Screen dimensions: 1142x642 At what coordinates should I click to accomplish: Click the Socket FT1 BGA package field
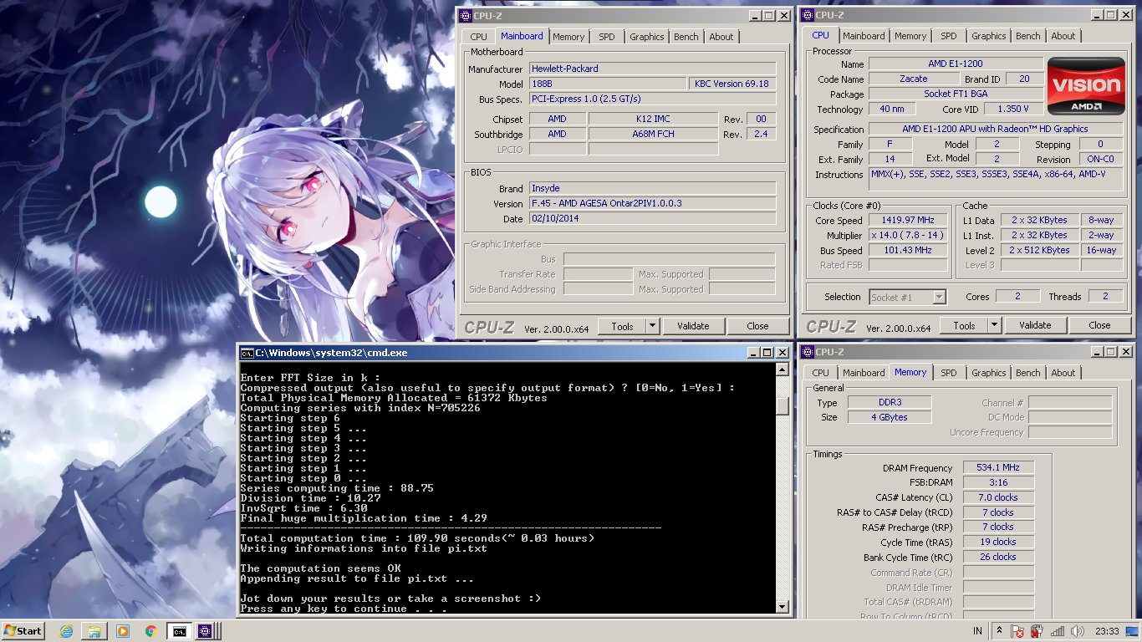[x=956, y=94]
